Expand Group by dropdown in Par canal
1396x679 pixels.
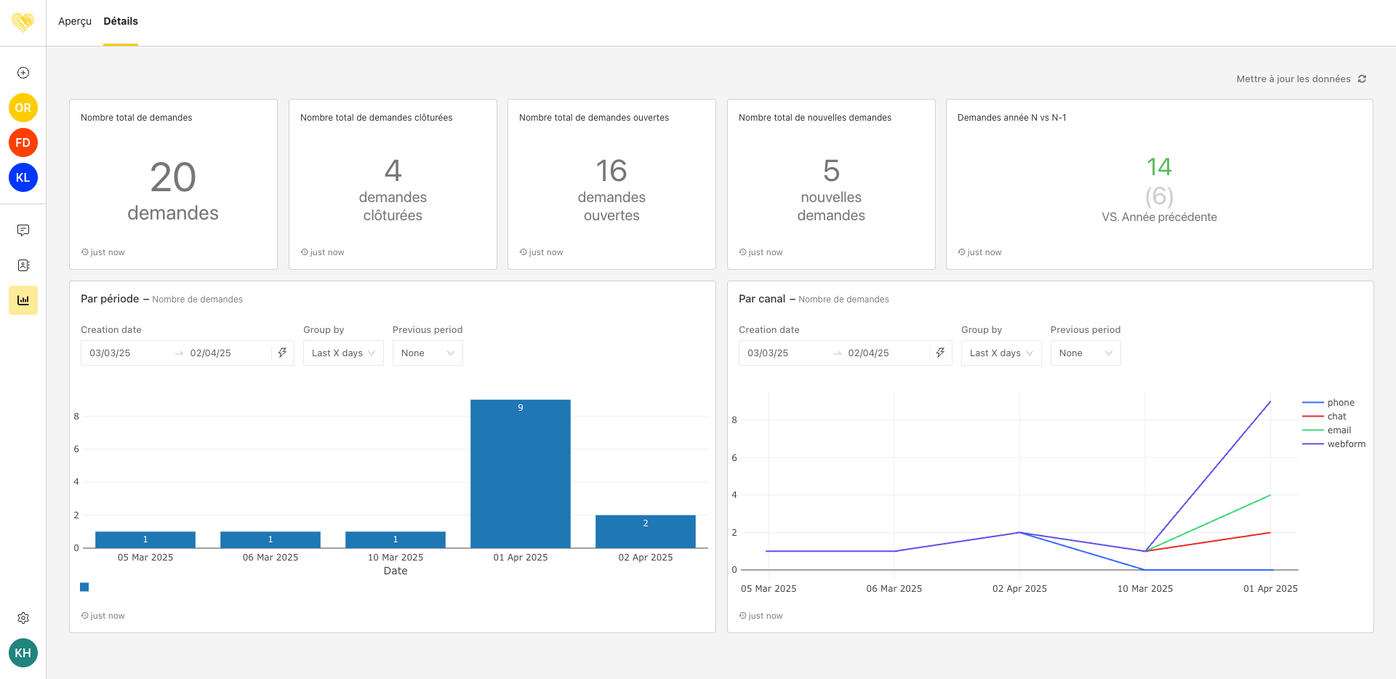1001,353
